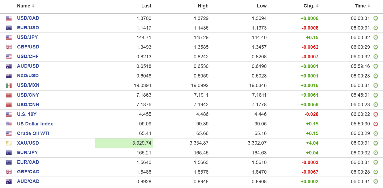Open the NZD/USD pair link
This screenshot has height=188, width=383.
[x=28, y=76]
